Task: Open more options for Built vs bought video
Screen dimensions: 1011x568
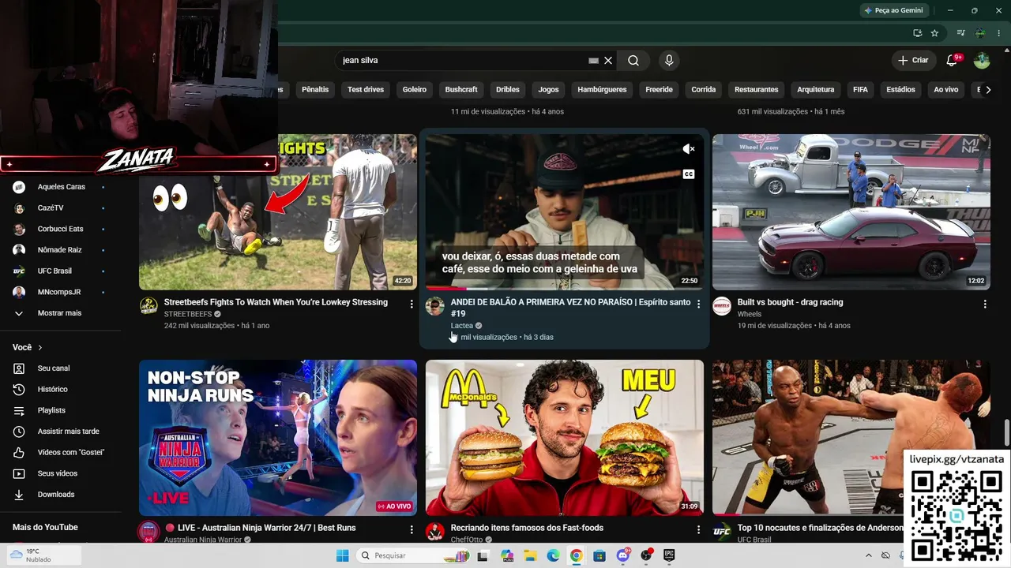Action: [985, 304]
